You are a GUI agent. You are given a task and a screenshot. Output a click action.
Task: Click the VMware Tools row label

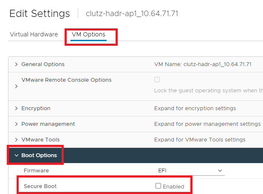coord(40,140)
